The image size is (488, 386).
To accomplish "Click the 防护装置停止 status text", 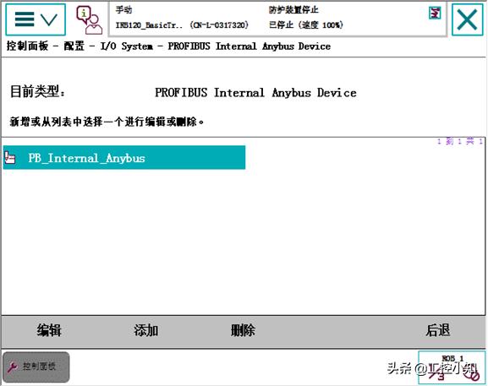I will (293, 10).
